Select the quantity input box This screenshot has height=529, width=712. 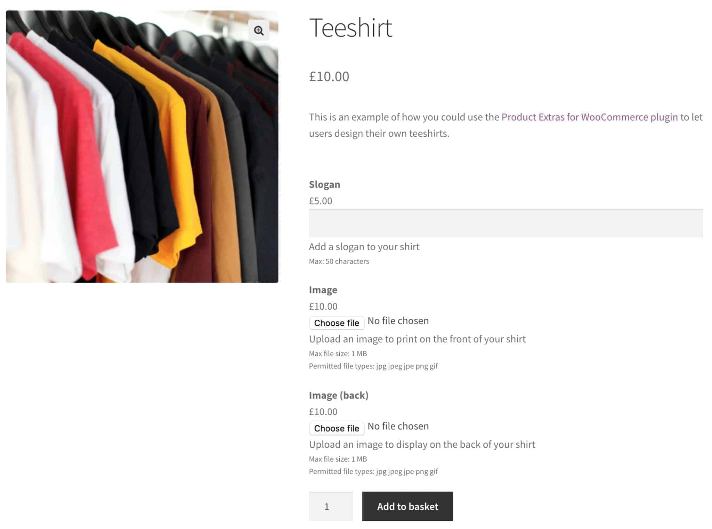click(x=331, y=506)
